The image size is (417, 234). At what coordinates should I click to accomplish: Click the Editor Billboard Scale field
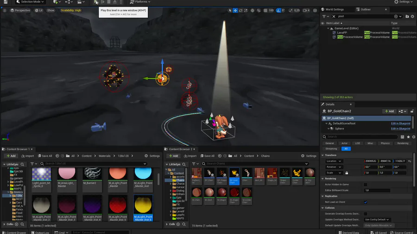[377, 190]
